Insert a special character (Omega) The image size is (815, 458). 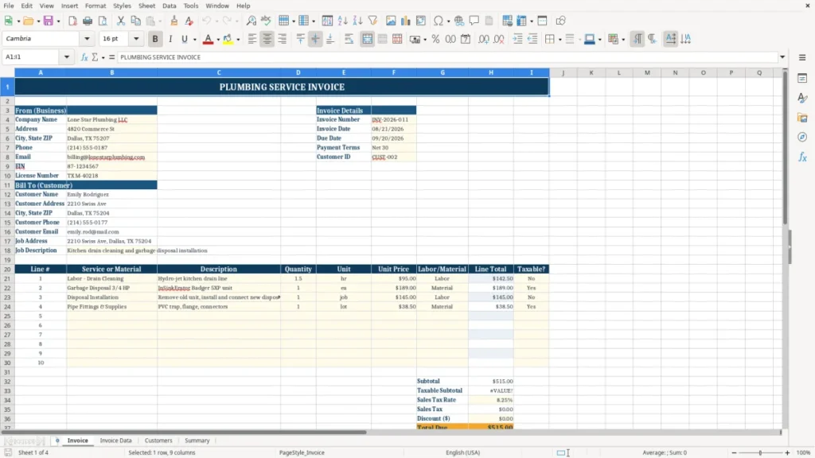coord(439,21)
